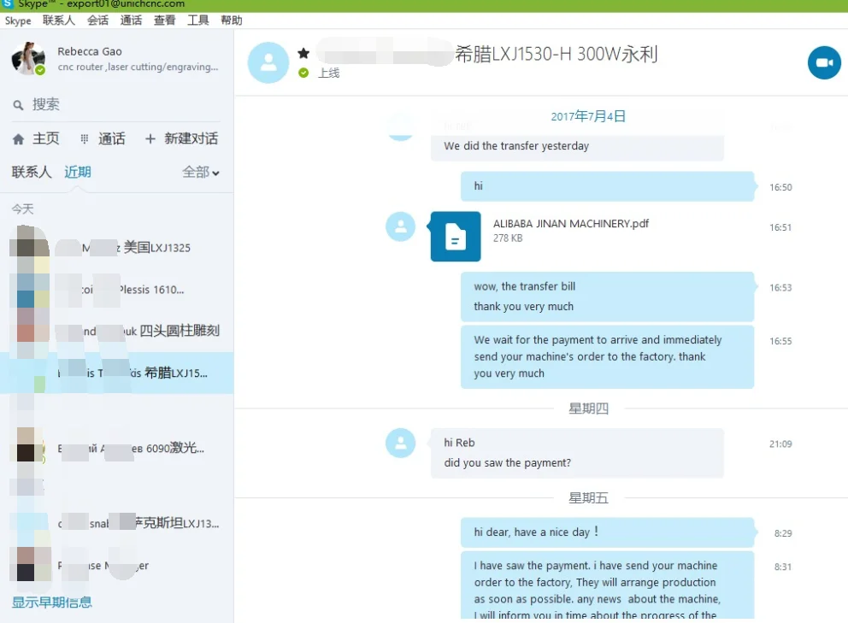Switch to the 联系人 tab in sidebar
The image size is (848, 623).
tap(32, 172)
